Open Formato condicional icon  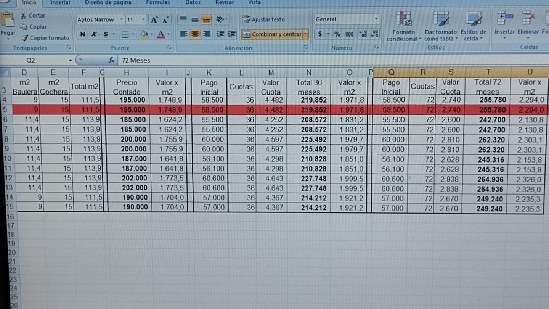(x=403, y=19)
